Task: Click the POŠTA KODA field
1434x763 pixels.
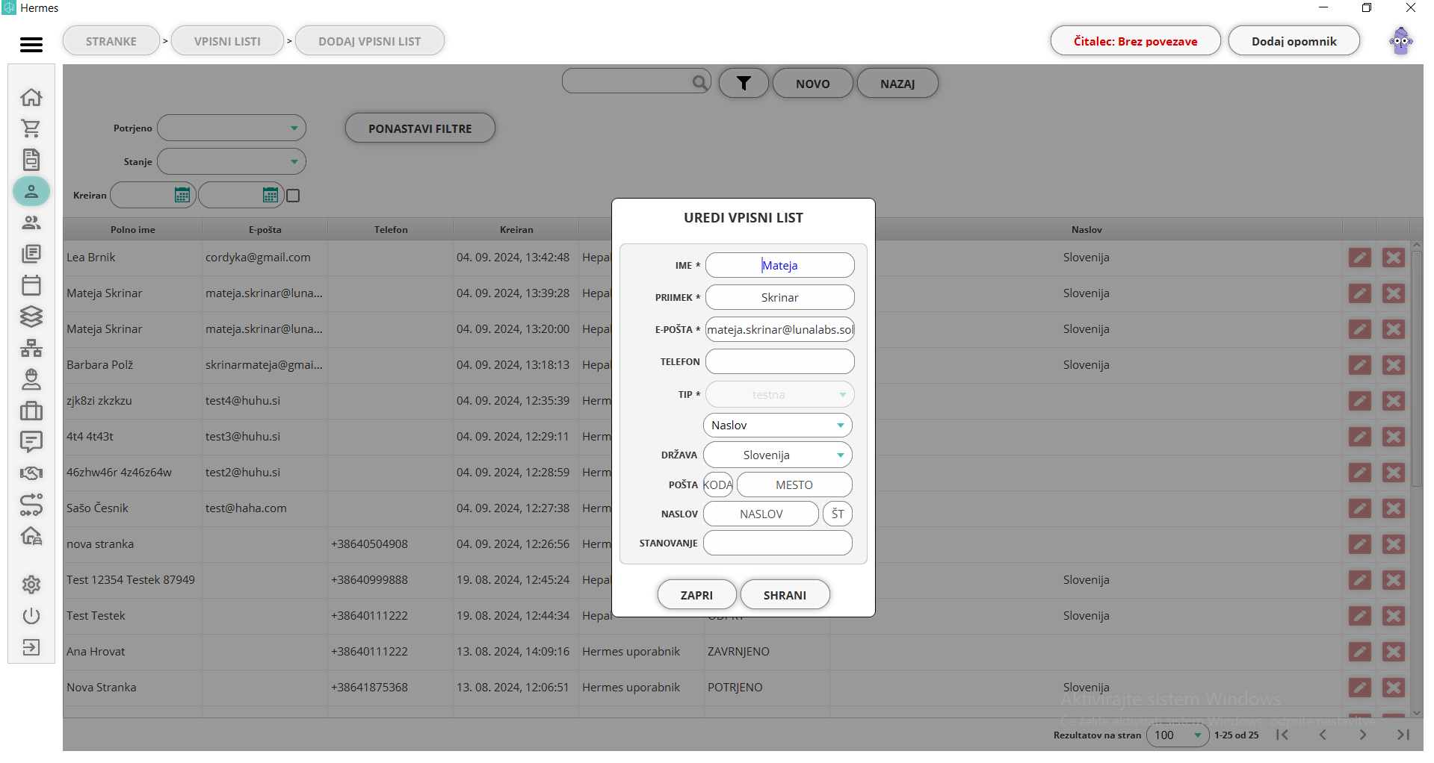Action: [x=718, y=485]
